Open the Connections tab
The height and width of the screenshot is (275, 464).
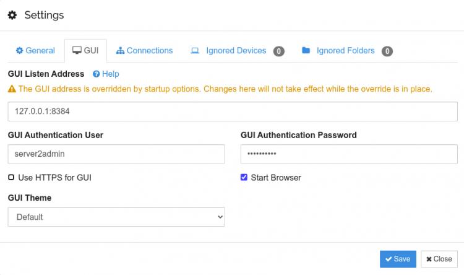tap(149, 51)
